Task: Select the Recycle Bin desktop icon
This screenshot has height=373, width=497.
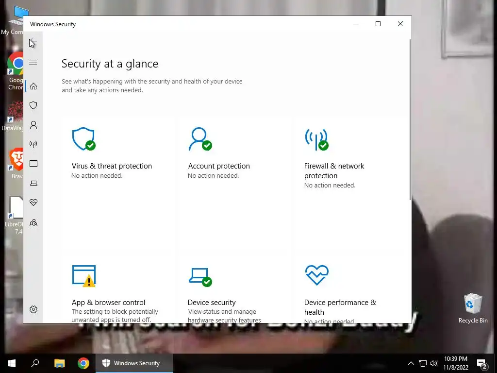Action: [473, 307]
